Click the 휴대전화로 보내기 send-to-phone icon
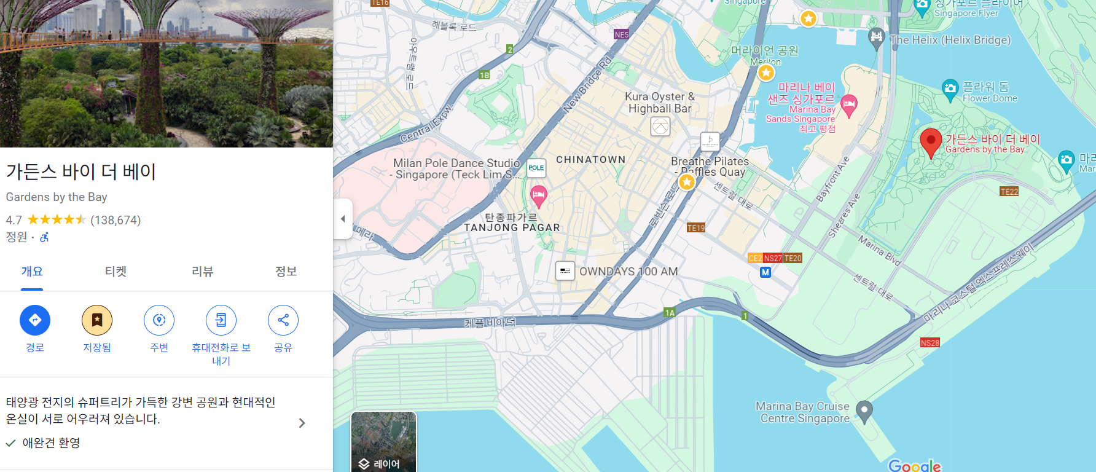The image size is (1096, 472). [x=221, y=320]
